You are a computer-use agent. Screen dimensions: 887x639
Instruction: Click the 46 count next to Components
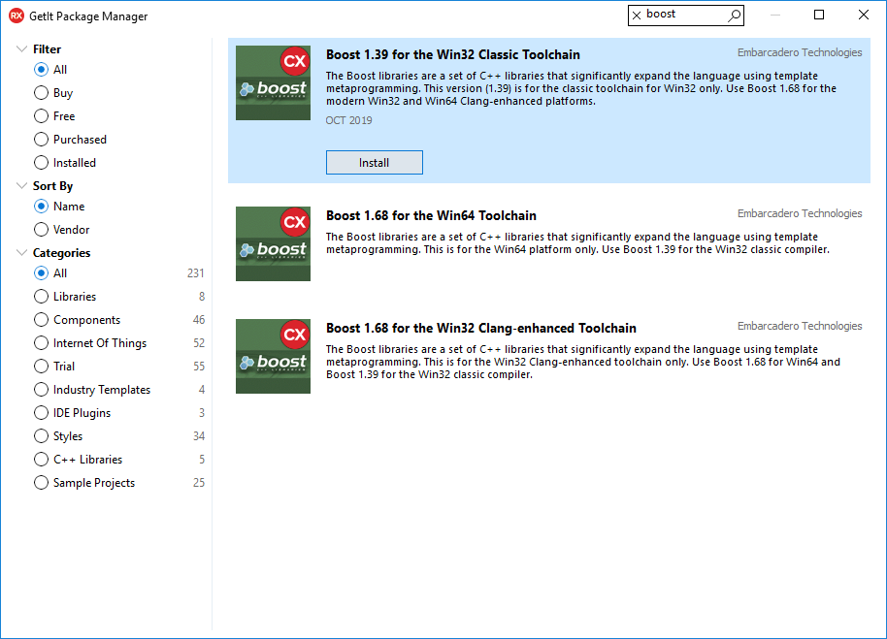199,320
